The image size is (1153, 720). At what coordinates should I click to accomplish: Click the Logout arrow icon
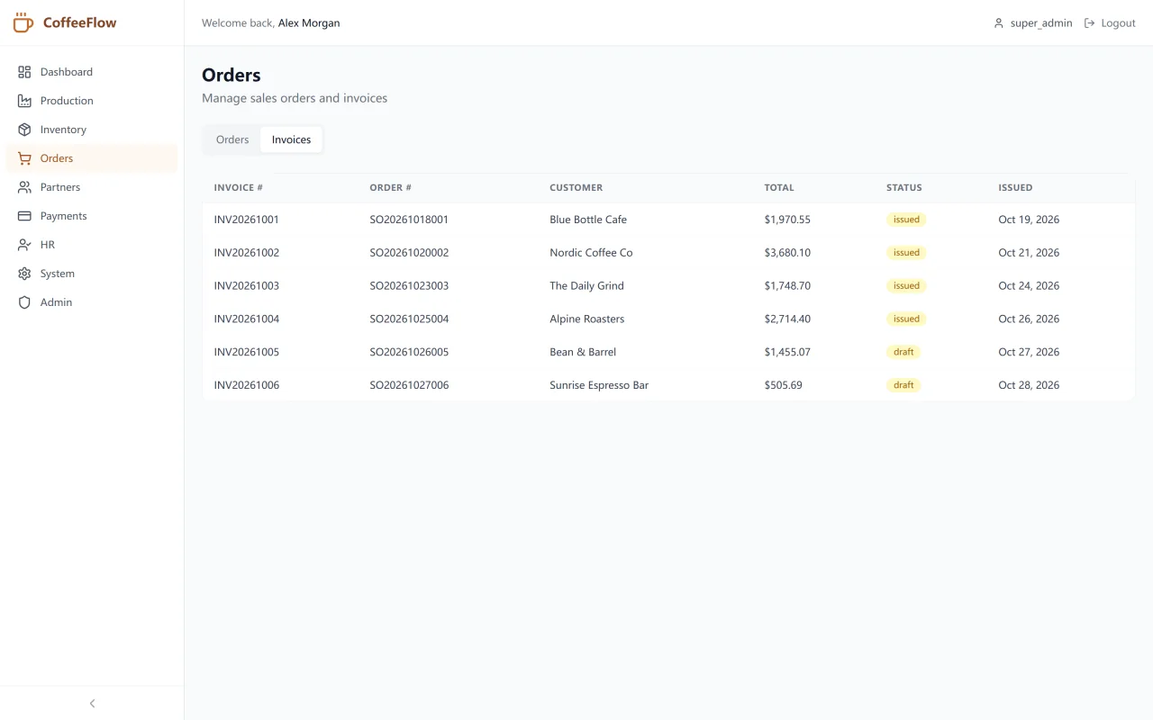coord(1089,23)
